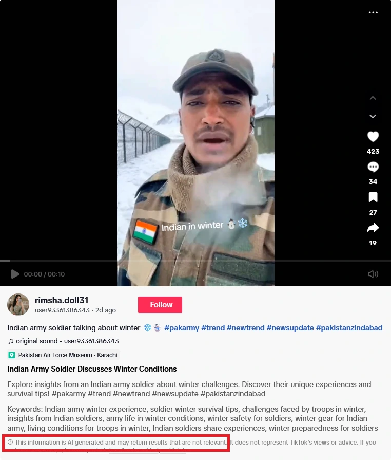Open the #pakistanzindabad hashtag in the caption
391x460 pixels.
click(349, 328)
